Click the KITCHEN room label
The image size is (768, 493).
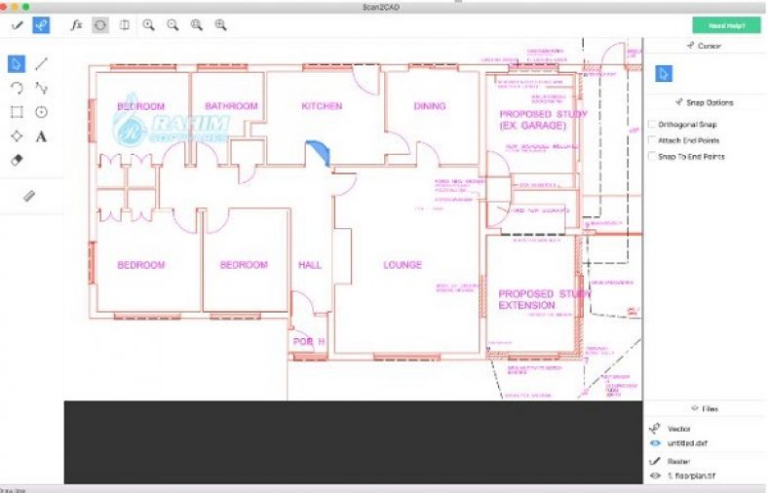[x=322, y=106]
